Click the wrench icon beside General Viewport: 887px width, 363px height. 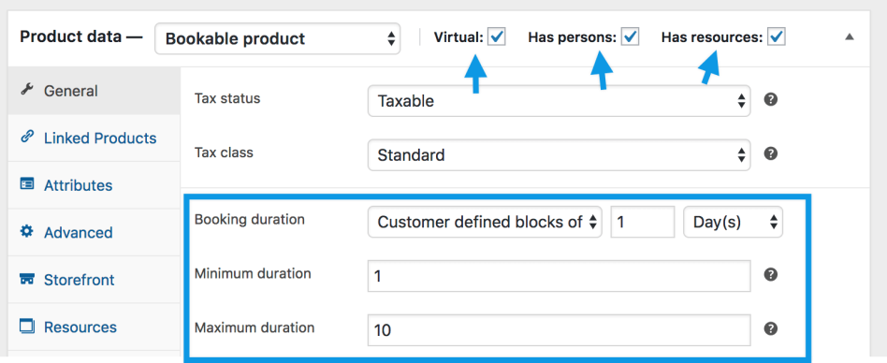26,90
